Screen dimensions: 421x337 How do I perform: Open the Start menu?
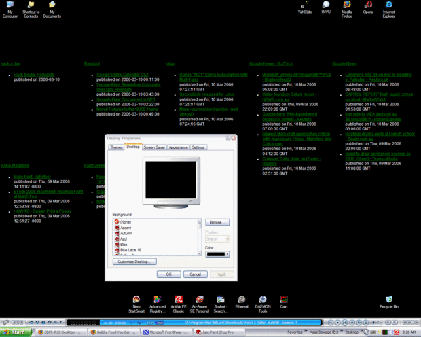16,332
